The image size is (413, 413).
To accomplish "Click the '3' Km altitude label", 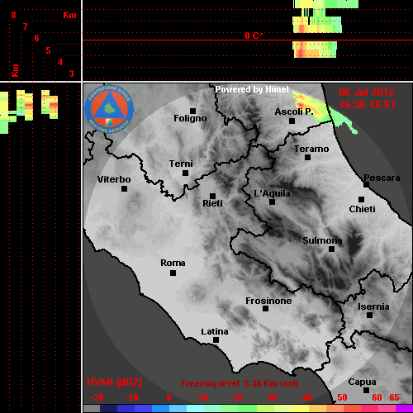I will click(x=72, y=74).
